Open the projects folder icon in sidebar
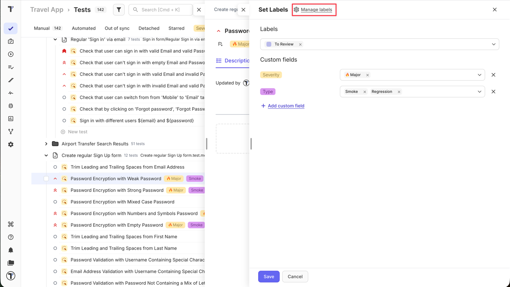This screenshot has width=510, height=287. (x=11, y=263)
